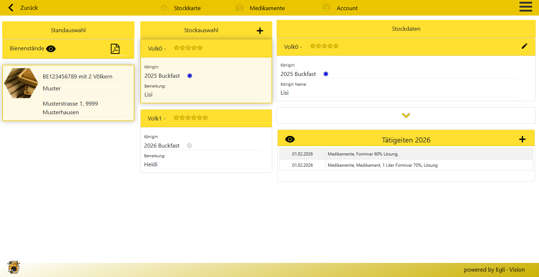Viewport: 539px width, 277px height.
Task: Click the back arrow icon
Action: point(11,8)
